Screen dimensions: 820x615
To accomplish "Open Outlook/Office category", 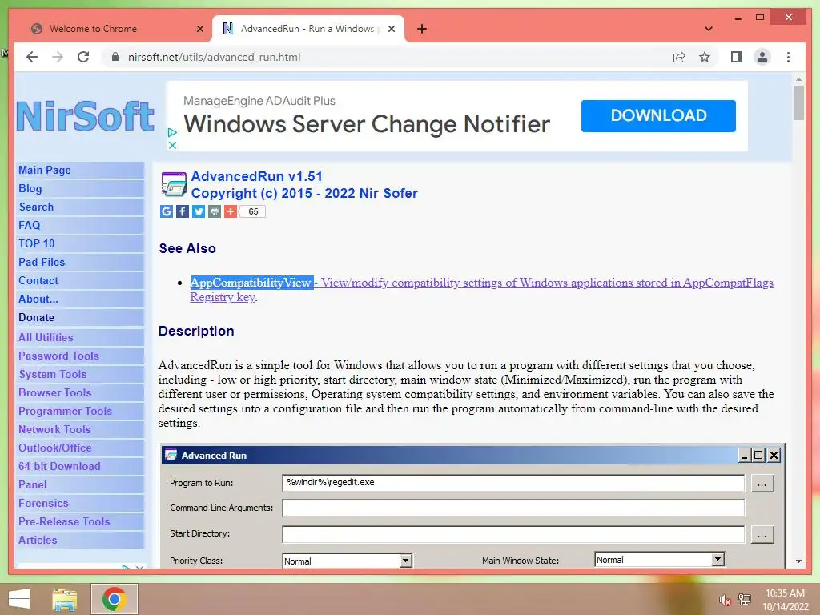I will point(55,448).
